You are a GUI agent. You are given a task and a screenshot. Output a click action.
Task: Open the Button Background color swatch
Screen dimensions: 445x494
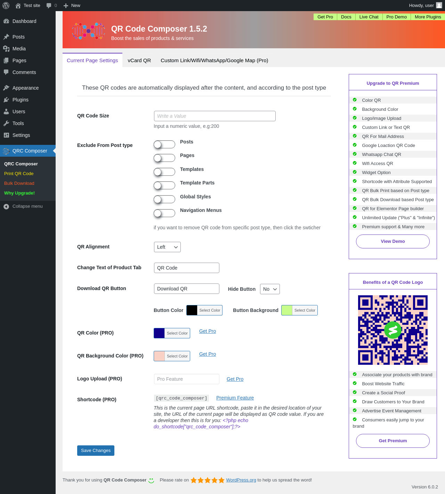point(299,310)
